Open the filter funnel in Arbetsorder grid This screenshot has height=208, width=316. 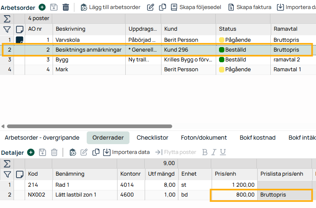pos(7,29)
